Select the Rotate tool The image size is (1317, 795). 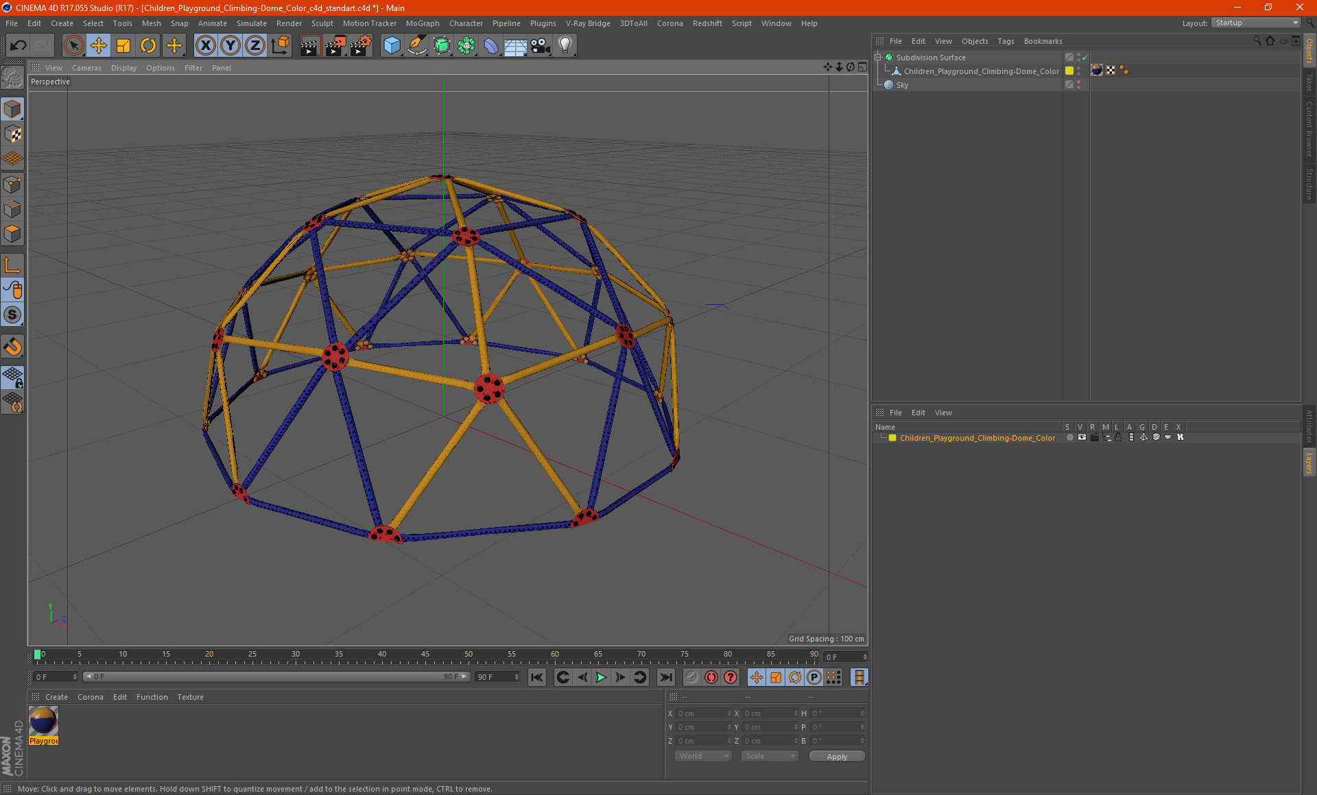click(148, 46)
